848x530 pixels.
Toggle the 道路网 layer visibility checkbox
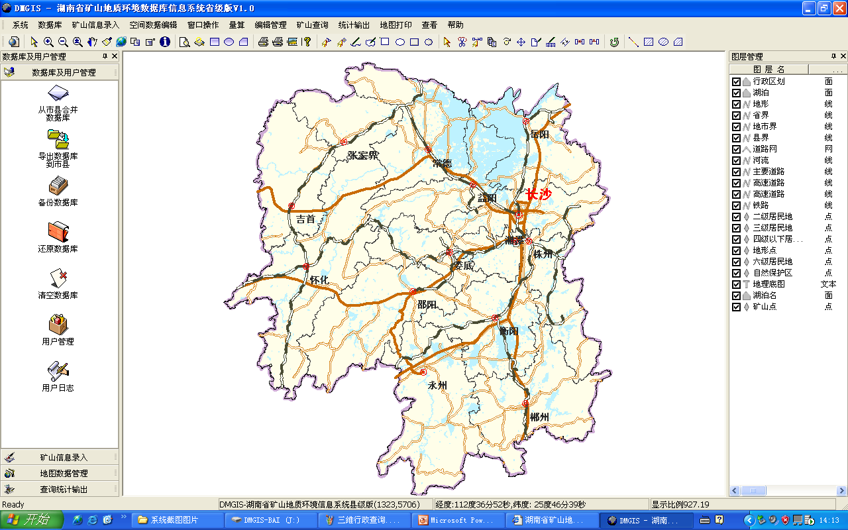point(736,149)
